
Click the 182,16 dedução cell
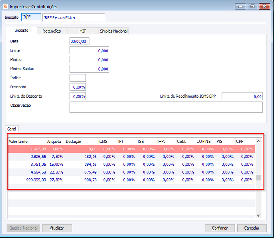point(81,157)
